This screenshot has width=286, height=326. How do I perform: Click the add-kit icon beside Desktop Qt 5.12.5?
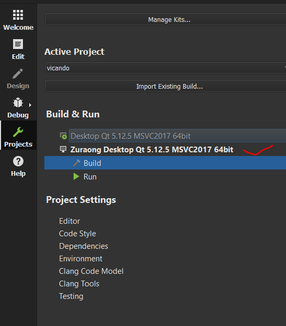point(63,136)
